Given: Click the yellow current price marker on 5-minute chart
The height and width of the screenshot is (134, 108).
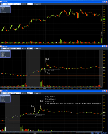Looking at the screenshot, I should (104, 68).
